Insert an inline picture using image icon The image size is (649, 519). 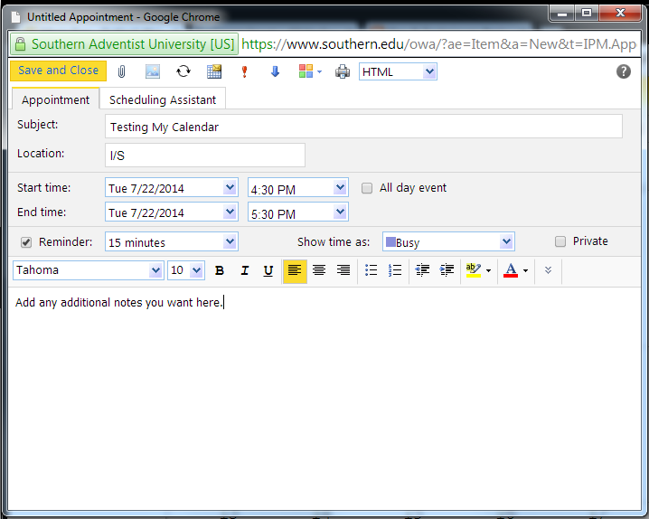[153, 71]
